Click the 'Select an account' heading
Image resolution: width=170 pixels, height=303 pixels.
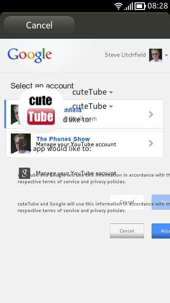[42, 86]
